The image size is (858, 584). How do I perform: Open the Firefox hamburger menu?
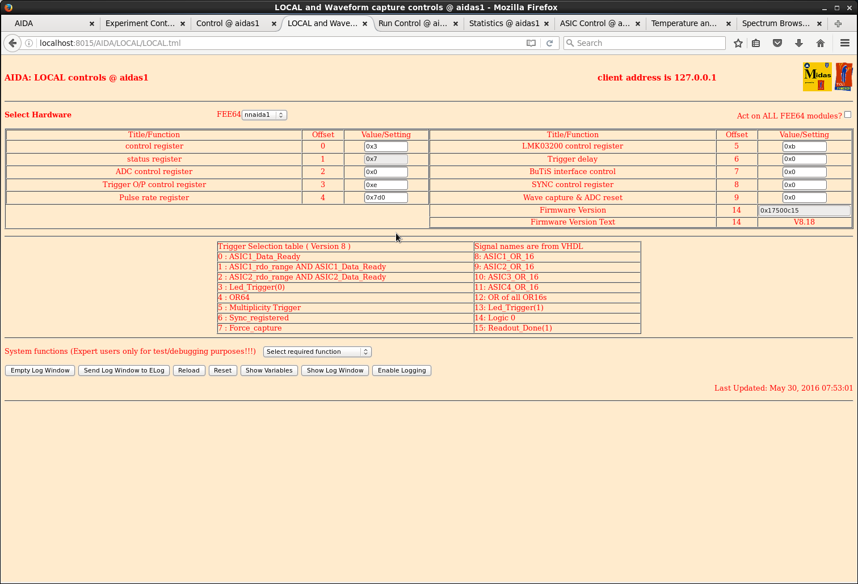pyautogui.click(x=845, y=43)
